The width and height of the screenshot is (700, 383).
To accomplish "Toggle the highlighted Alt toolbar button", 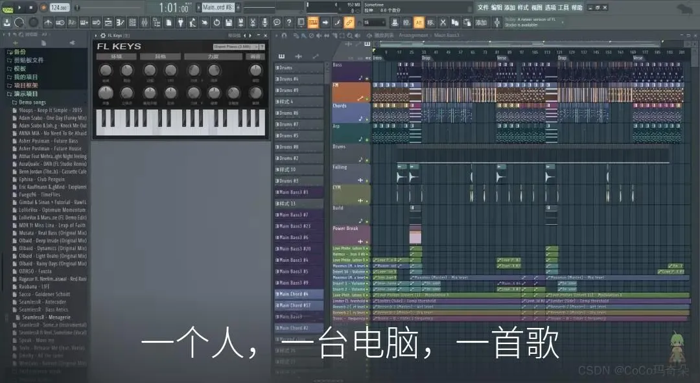I will 419,22.
